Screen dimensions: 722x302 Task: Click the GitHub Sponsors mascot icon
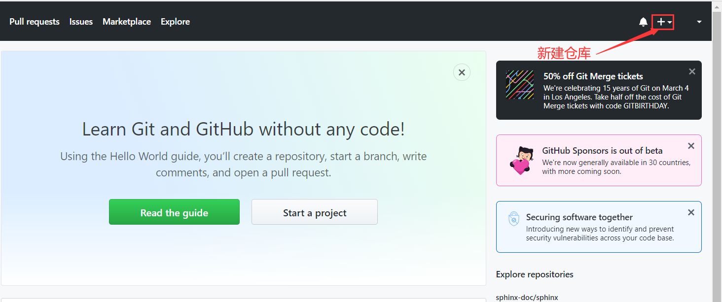(x=520, y=160)
